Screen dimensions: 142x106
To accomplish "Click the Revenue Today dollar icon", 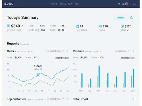I will pyautogui.click(x=9, y=26).
